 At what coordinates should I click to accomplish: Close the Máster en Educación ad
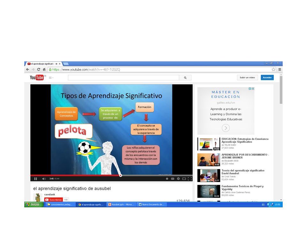[253, 88]
